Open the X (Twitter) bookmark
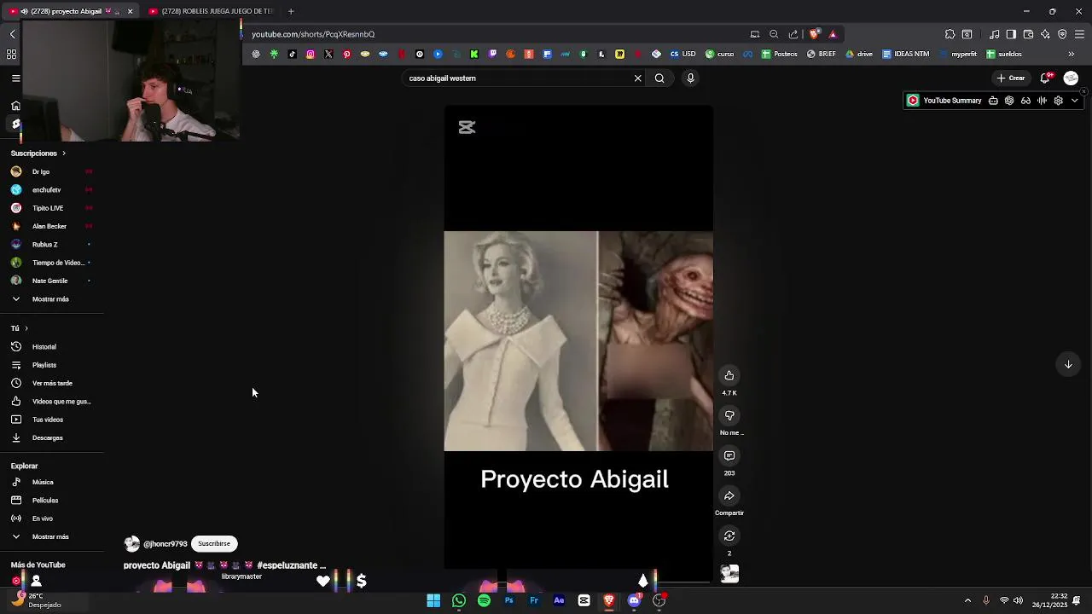 [328, 54]
